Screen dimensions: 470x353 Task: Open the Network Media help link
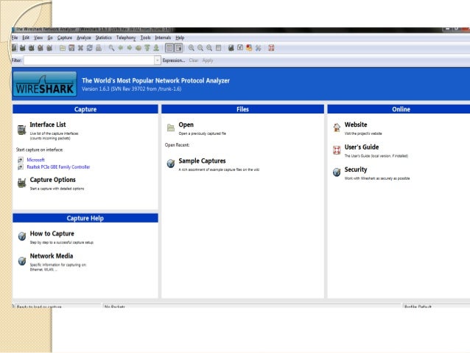52,256
